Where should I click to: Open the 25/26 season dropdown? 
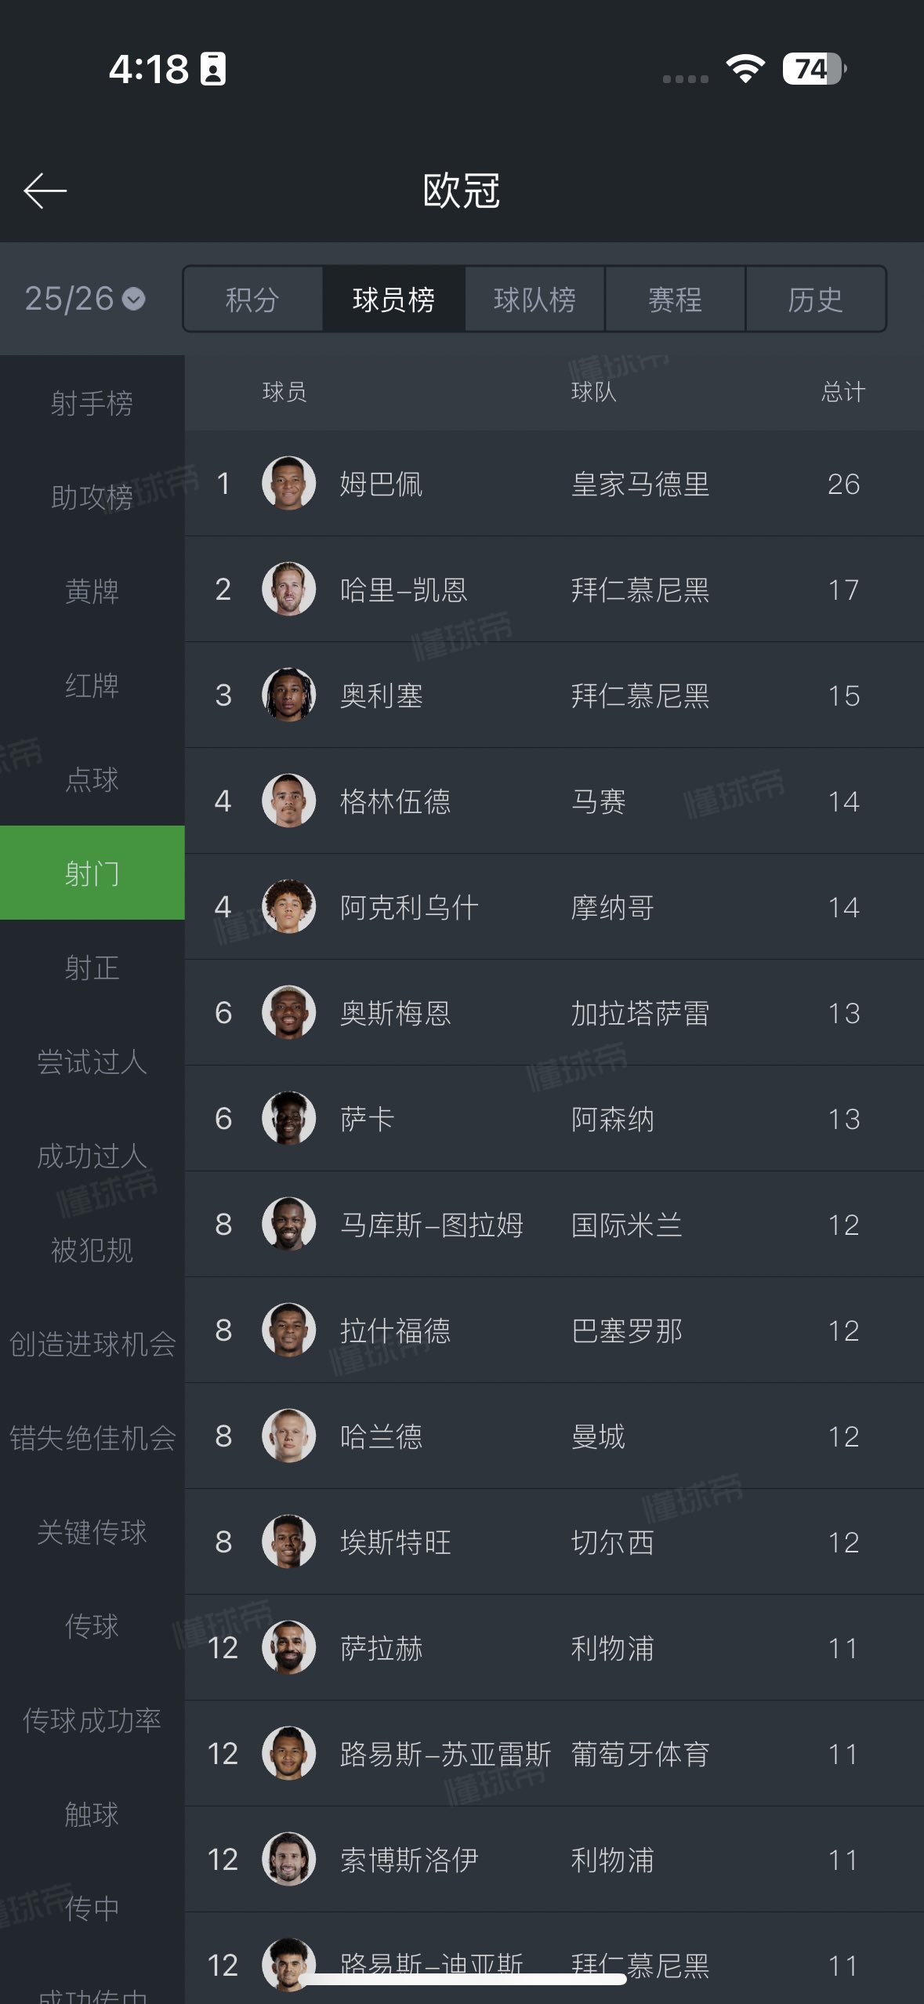(85, 299)
